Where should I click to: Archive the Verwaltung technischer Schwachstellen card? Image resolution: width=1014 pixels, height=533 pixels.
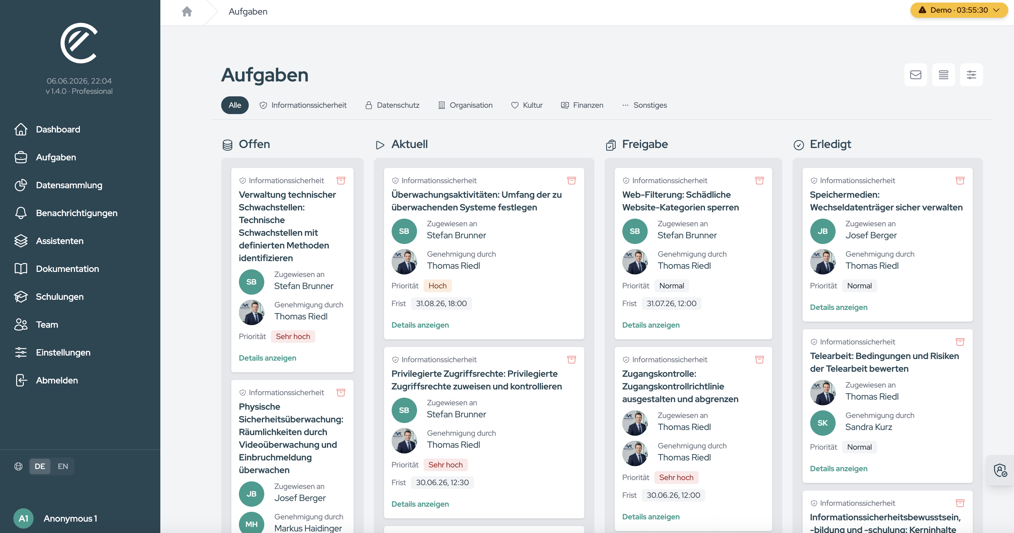(341, 181)
